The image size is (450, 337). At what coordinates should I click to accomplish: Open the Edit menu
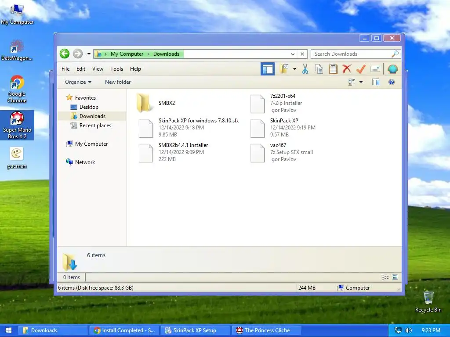[x=81, y=69]
